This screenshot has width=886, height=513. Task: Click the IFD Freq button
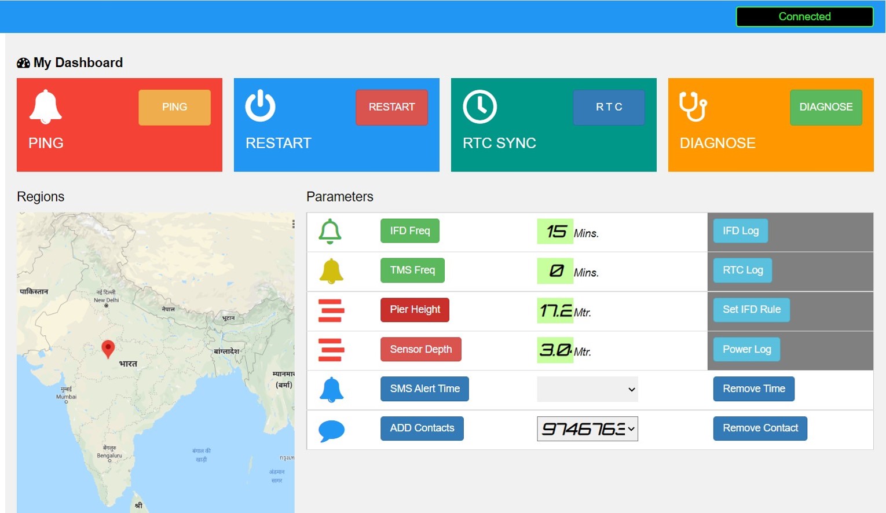[x=410, y=230]
